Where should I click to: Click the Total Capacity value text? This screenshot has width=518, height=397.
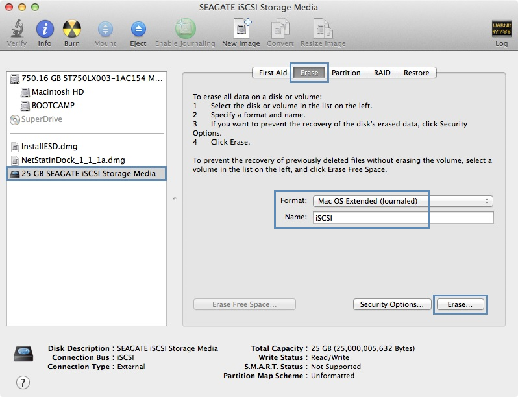pos(363,348)
